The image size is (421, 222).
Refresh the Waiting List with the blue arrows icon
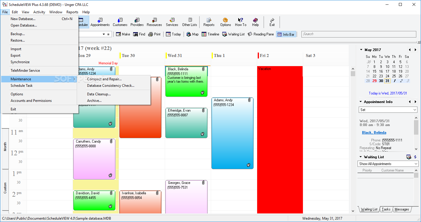pos(415,157)
